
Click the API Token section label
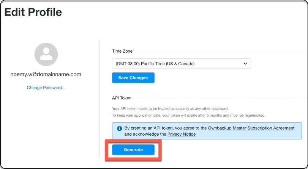[122, 98]
